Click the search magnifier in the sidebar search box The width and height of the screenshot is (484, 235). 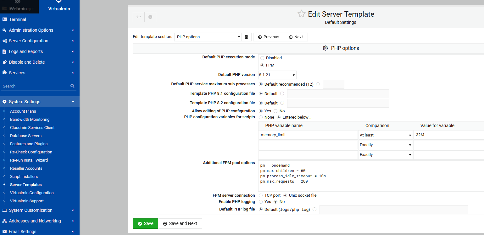72,86
